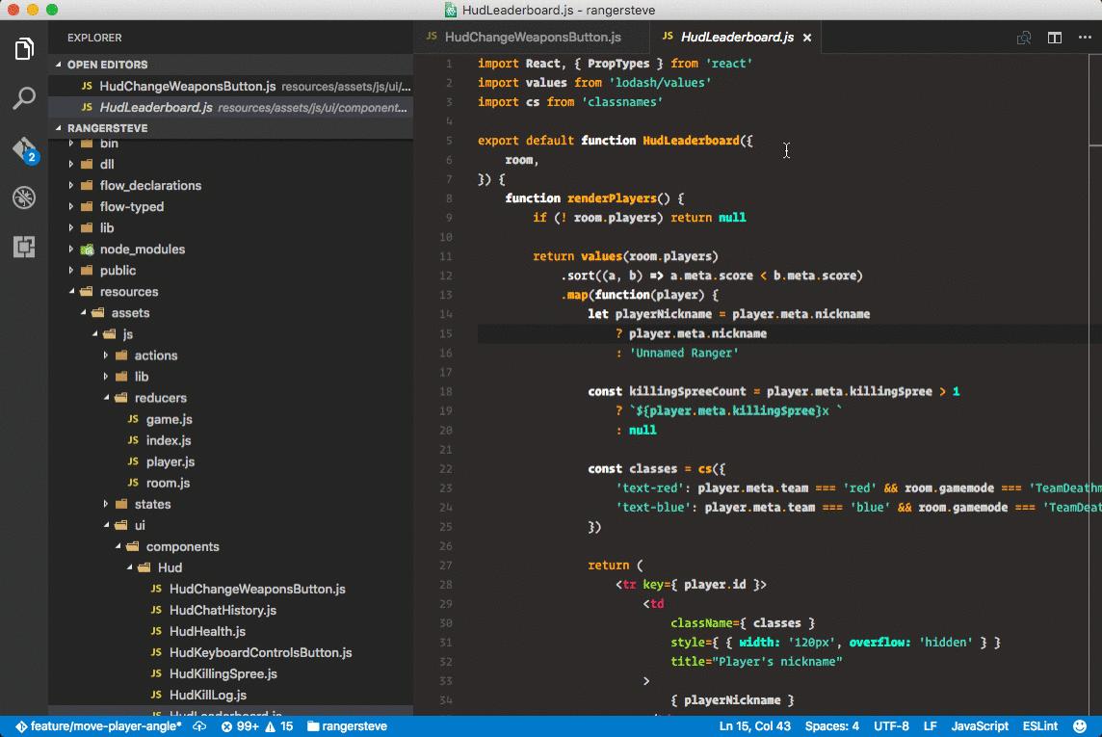Image resolution: width=1102 pixels, height=737 pixels.
Task: Expand the actions folder
Action: [x=159, y=355]
